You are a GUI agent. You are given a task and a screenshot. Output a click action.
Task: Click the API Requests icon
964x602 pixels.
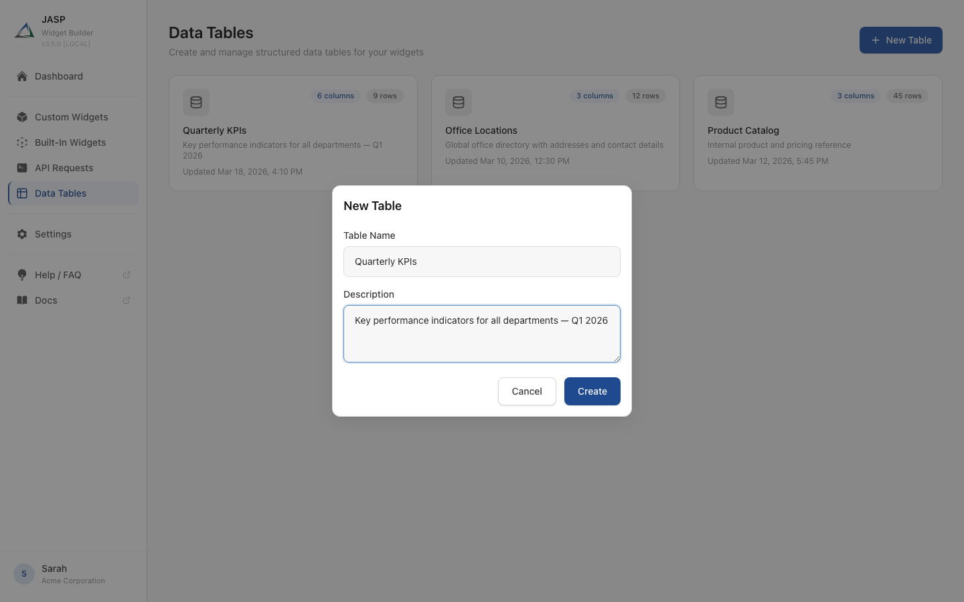(22, 168)
